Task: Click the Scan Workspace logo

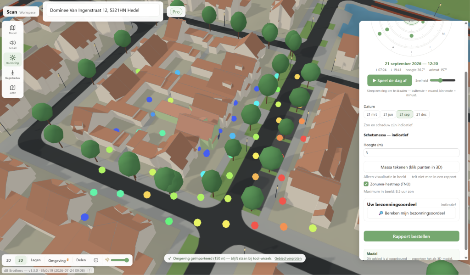Action: pyautogui.click(x=21, y=12)
